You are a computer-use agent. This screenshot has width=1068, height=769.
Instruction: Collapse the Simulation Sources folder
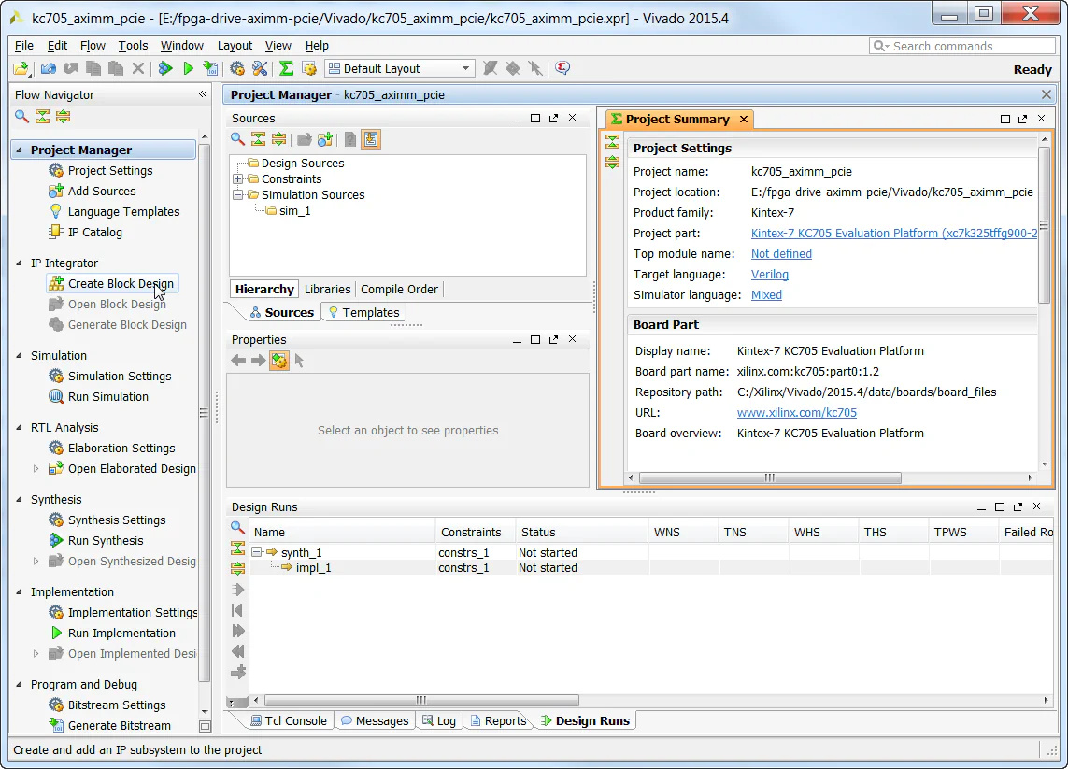pos(237,195)
